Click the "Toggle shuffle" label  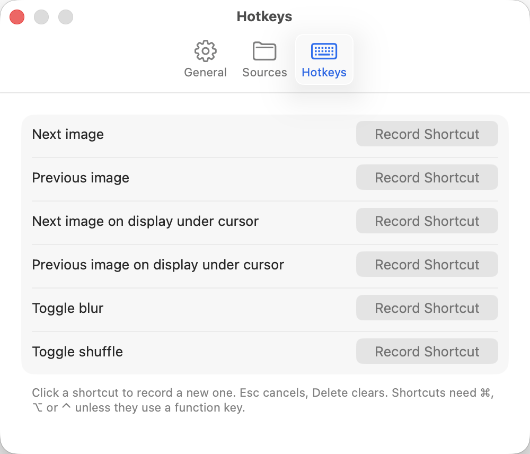pos(77,352)
